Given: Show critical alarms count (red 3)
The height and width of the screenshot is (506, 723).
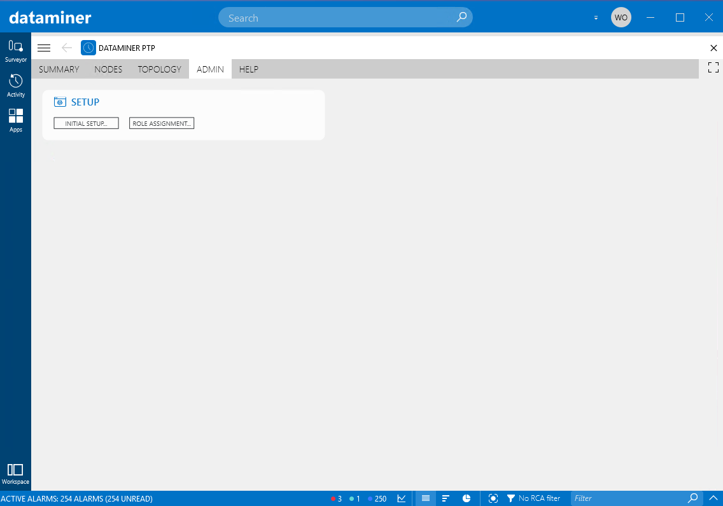Looking at the screenshot, I should click(x=336, y=498).
